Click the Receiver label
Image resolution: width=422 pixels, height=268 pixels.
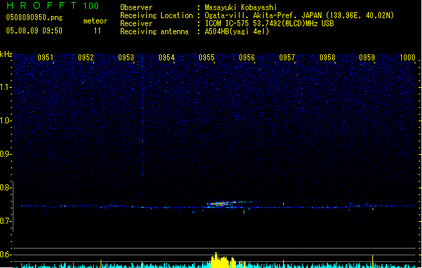136,23
